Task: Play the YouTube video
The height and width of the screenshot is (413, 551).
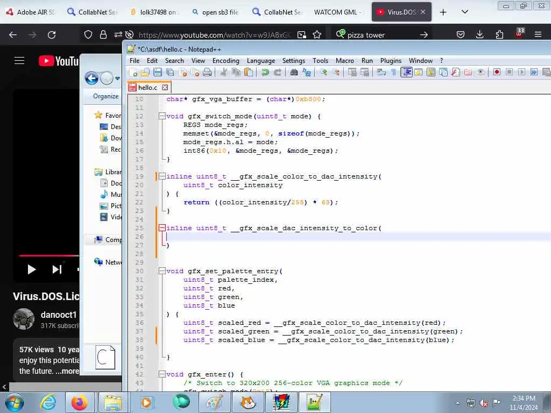Action: pyautogui.click(x=32, y=269)
